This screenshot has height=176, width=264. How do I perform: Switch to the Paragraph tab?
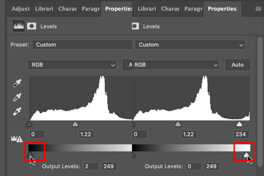[x=90, y=9]
